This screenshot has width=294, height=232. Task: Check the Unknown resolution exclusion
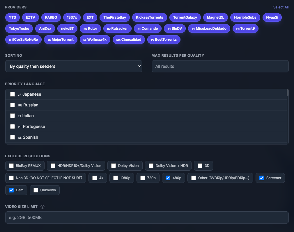[36, 190]
